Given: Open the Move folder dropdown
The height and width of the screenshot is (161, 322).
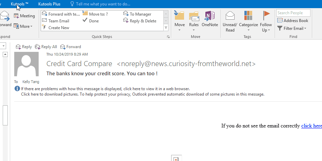Looking at the screenshot, I should (x=180, y=22).
